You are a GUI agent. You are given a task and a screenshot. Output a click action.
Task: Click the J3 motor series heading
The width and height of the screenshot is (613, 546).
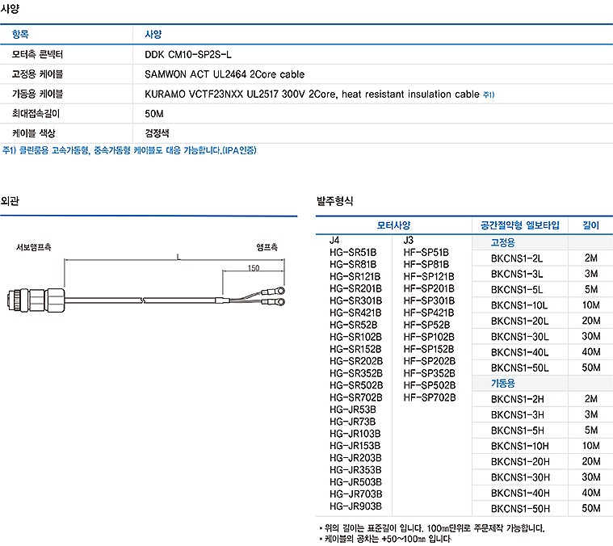pyautogui.click(x=409, y=241)
